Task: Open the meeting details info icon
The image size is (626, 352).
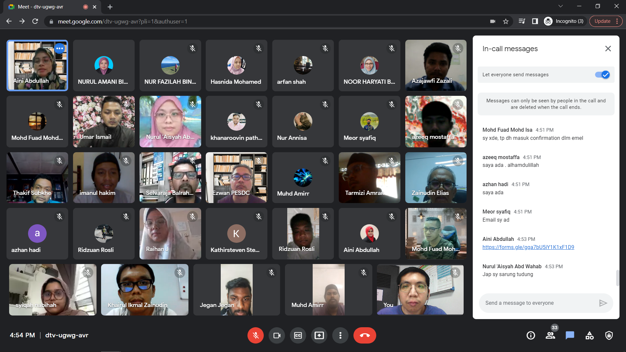Action: pyautogui.click(x=531, y=335)
